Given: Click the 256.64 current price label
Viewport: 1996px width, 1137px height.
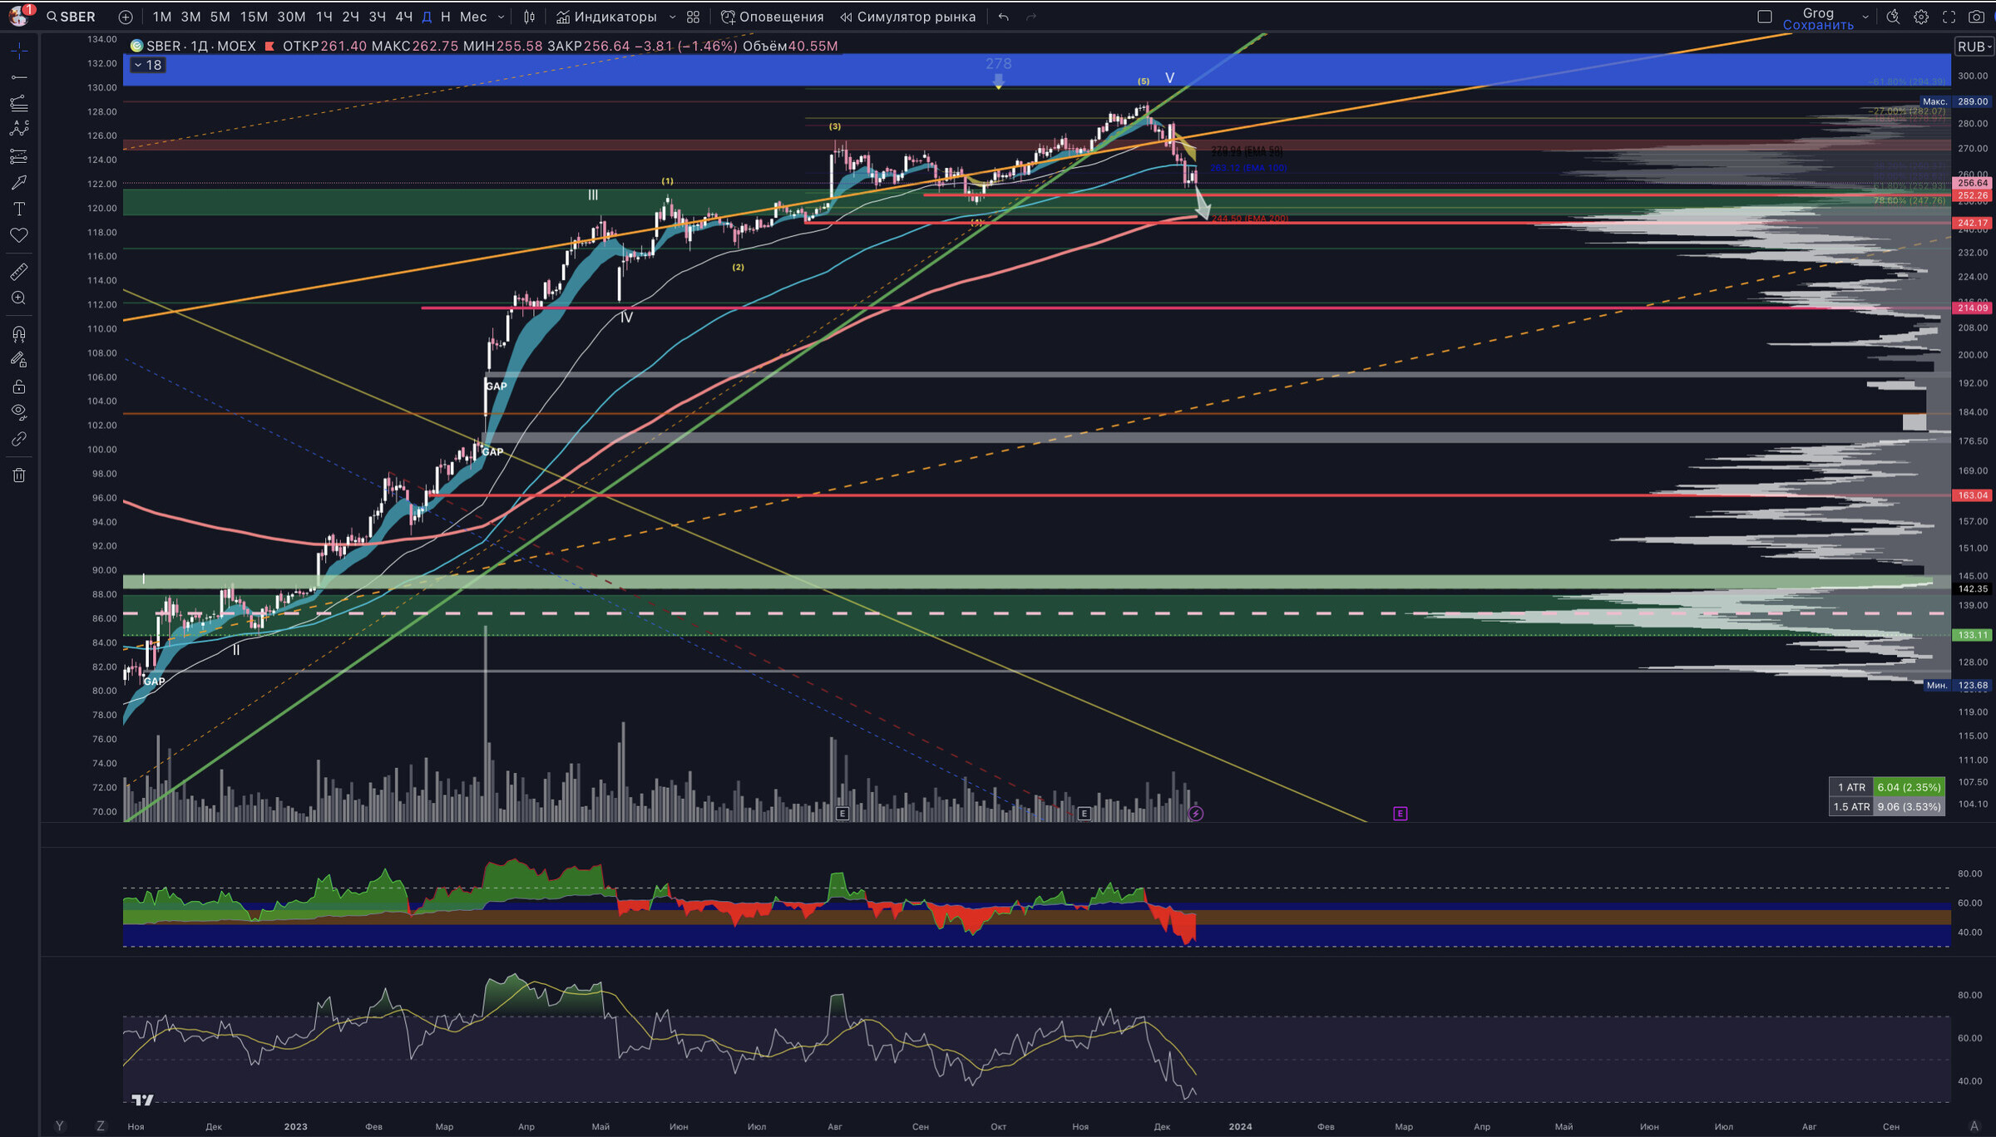Looking at the screenshot, I should [1973, 183].
